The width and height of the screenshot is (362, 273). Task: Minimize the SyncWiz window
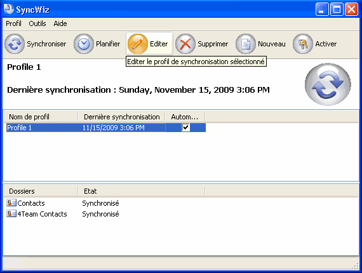pyautogui.click(x=322, y=10)
